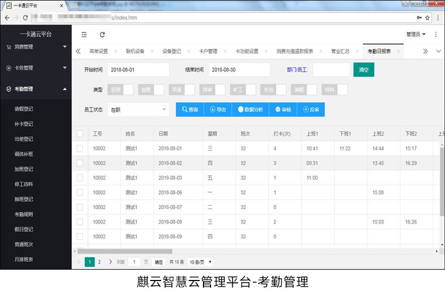The width and height of the screenshot is (445, 293).
Task: Click the 查询 search button
Action: [x=190, y=110]
